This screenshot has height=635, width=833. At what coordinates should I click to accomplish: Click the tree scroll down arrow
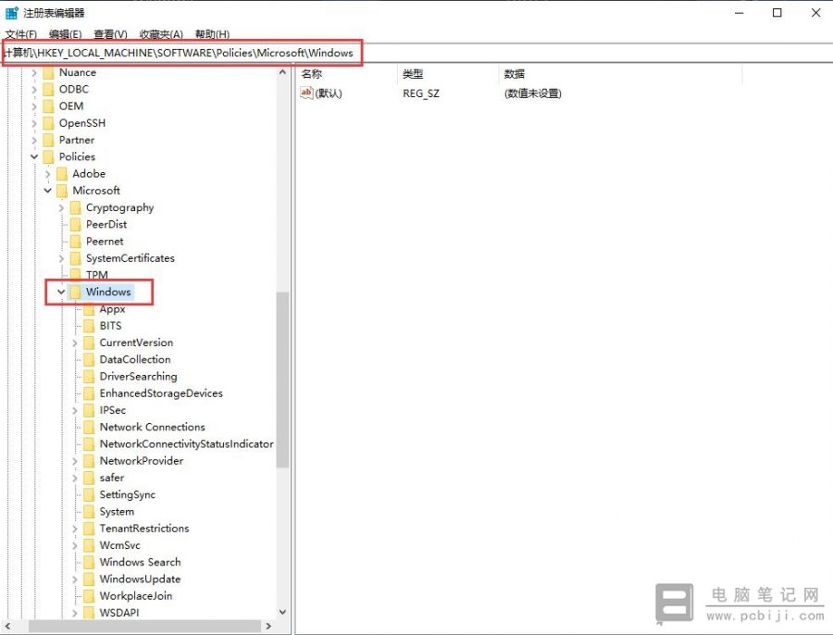click(282, 612)
